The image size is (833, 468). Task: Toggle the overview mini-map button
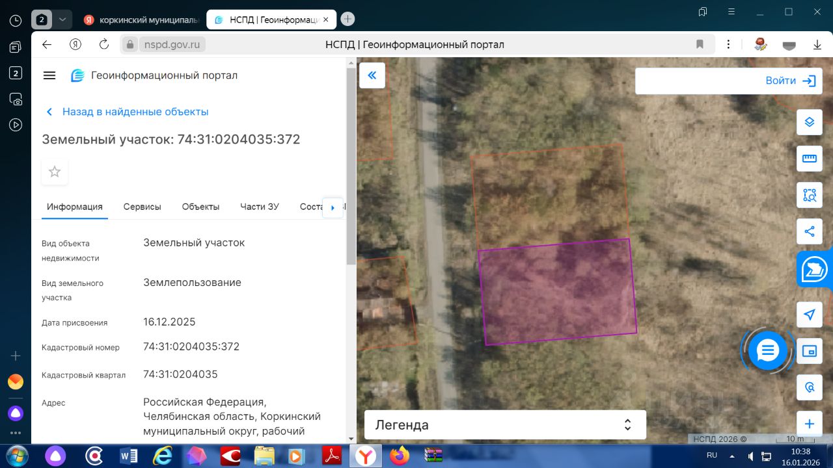[x=810, y=351]
